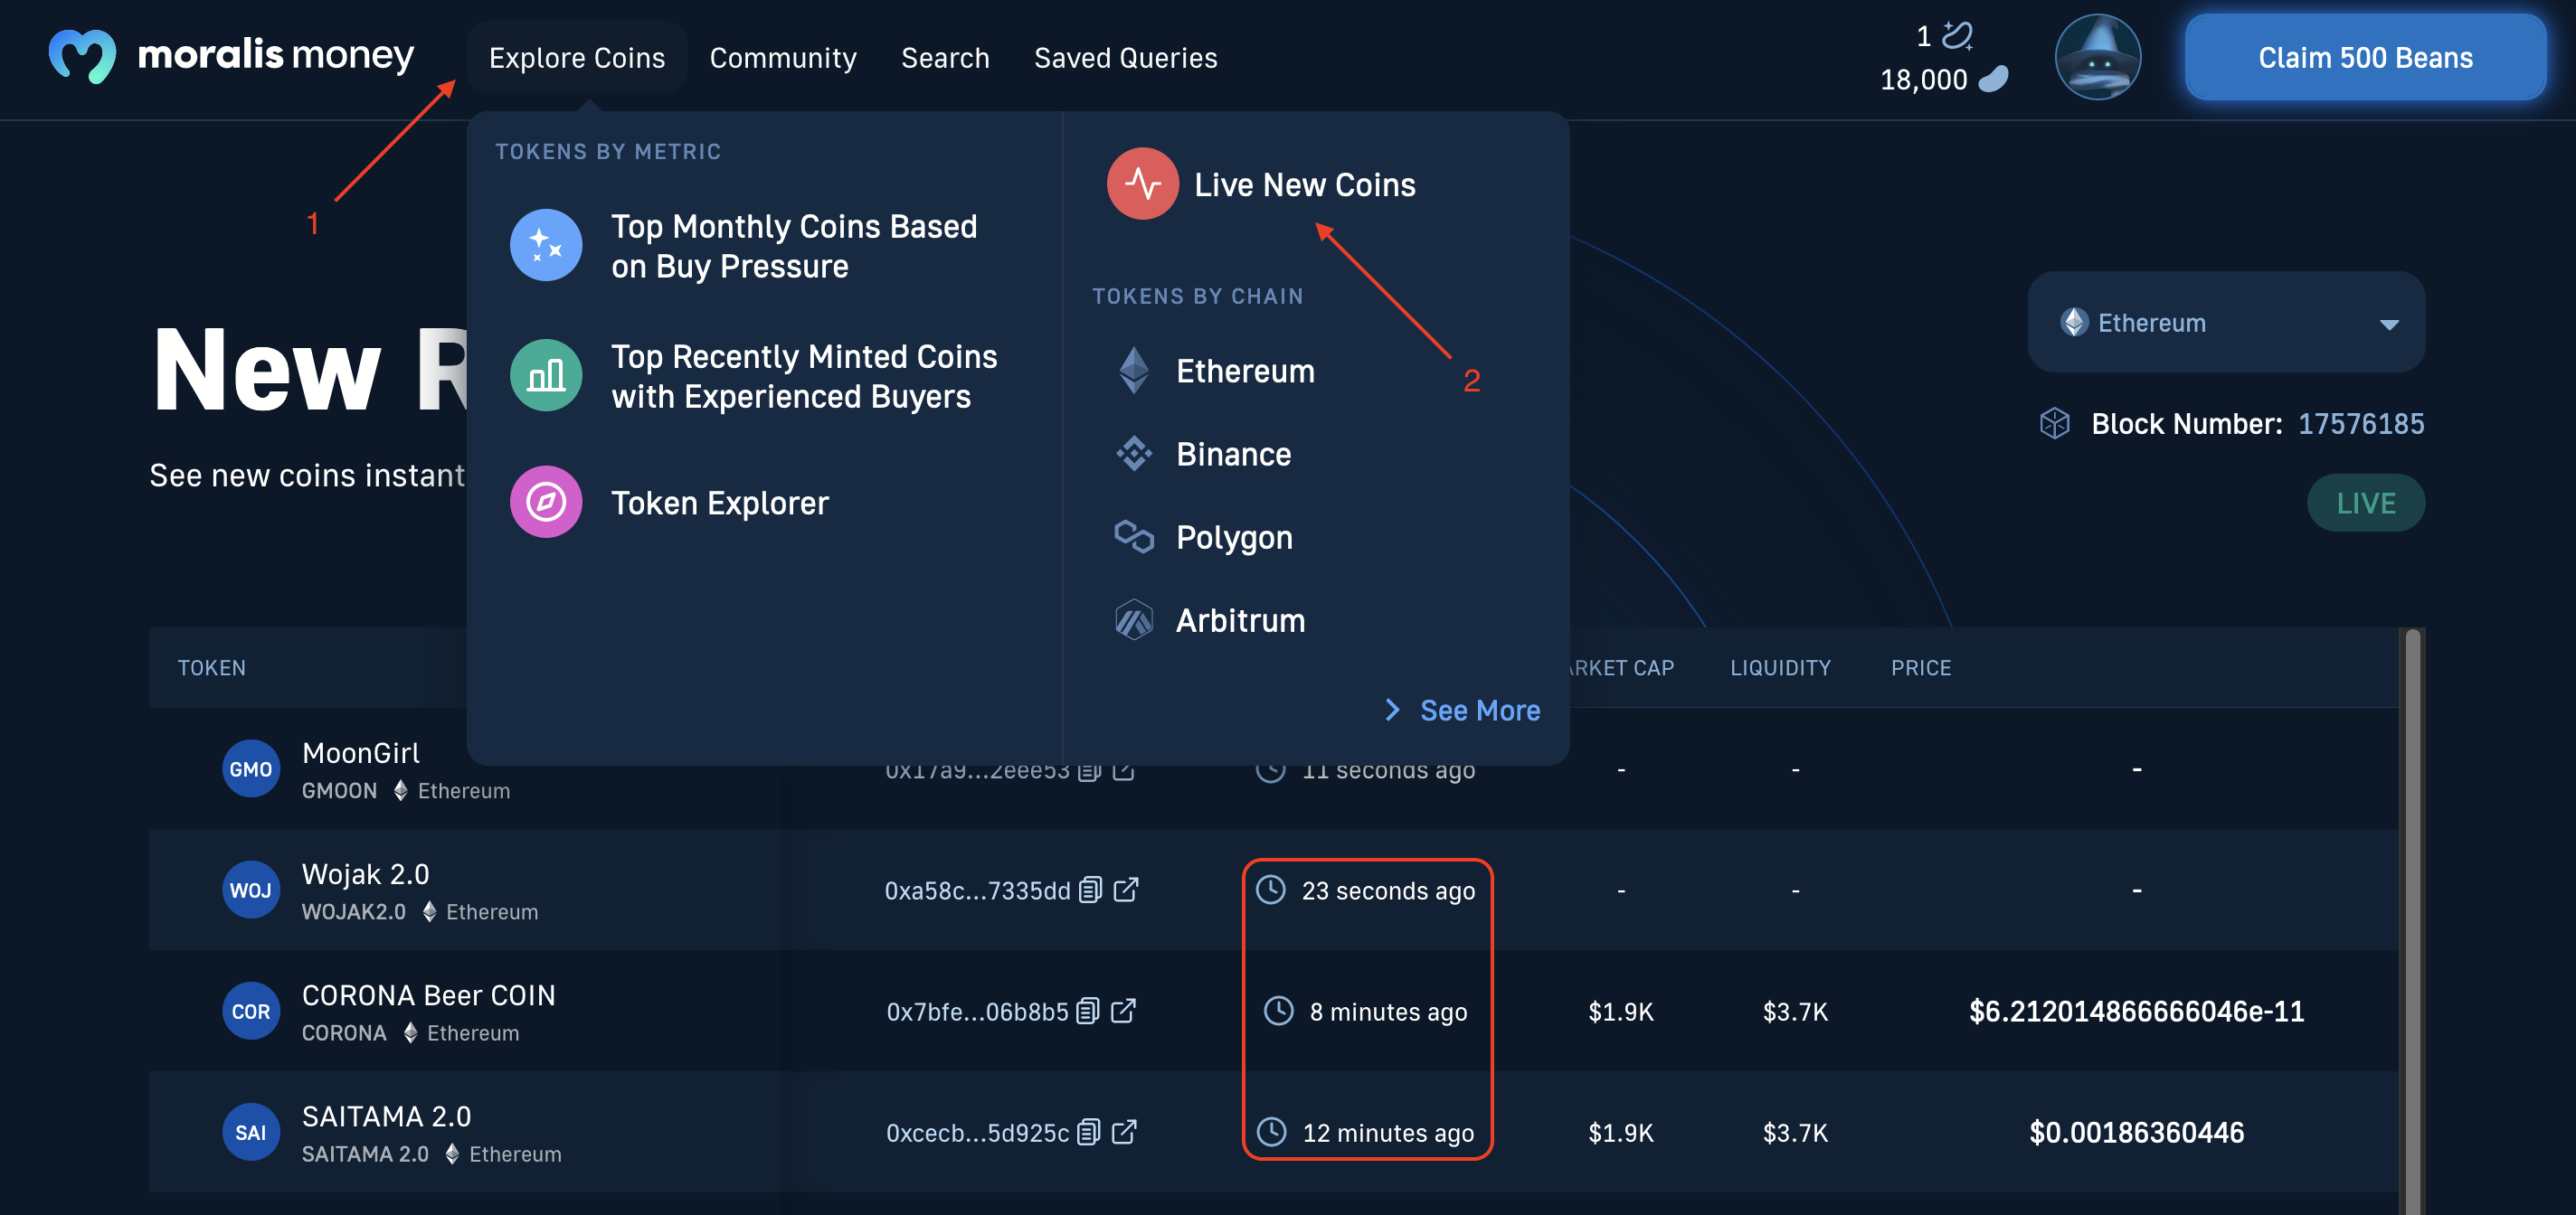This screenshot has width=2576, height=1215.
Task: Go to Search in the top navigation
Action: pos(945,58)
